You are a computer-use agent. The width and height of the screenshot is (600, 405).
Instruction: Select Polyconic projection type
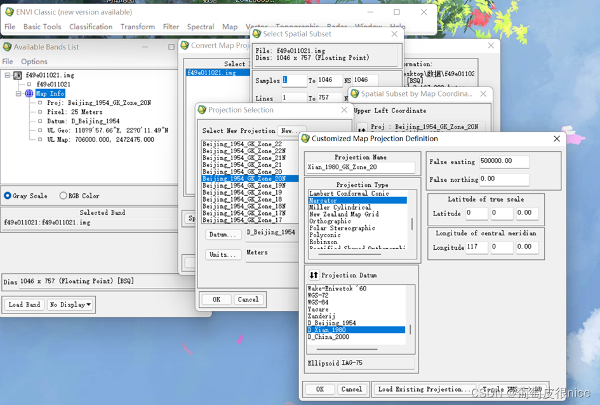pyautogui.click(x=357, y=235)
